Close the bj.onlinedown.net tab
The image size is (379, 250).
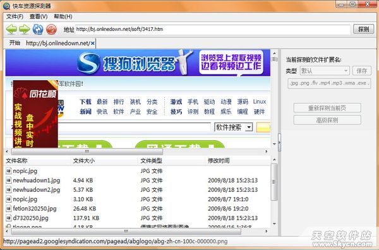93,43
